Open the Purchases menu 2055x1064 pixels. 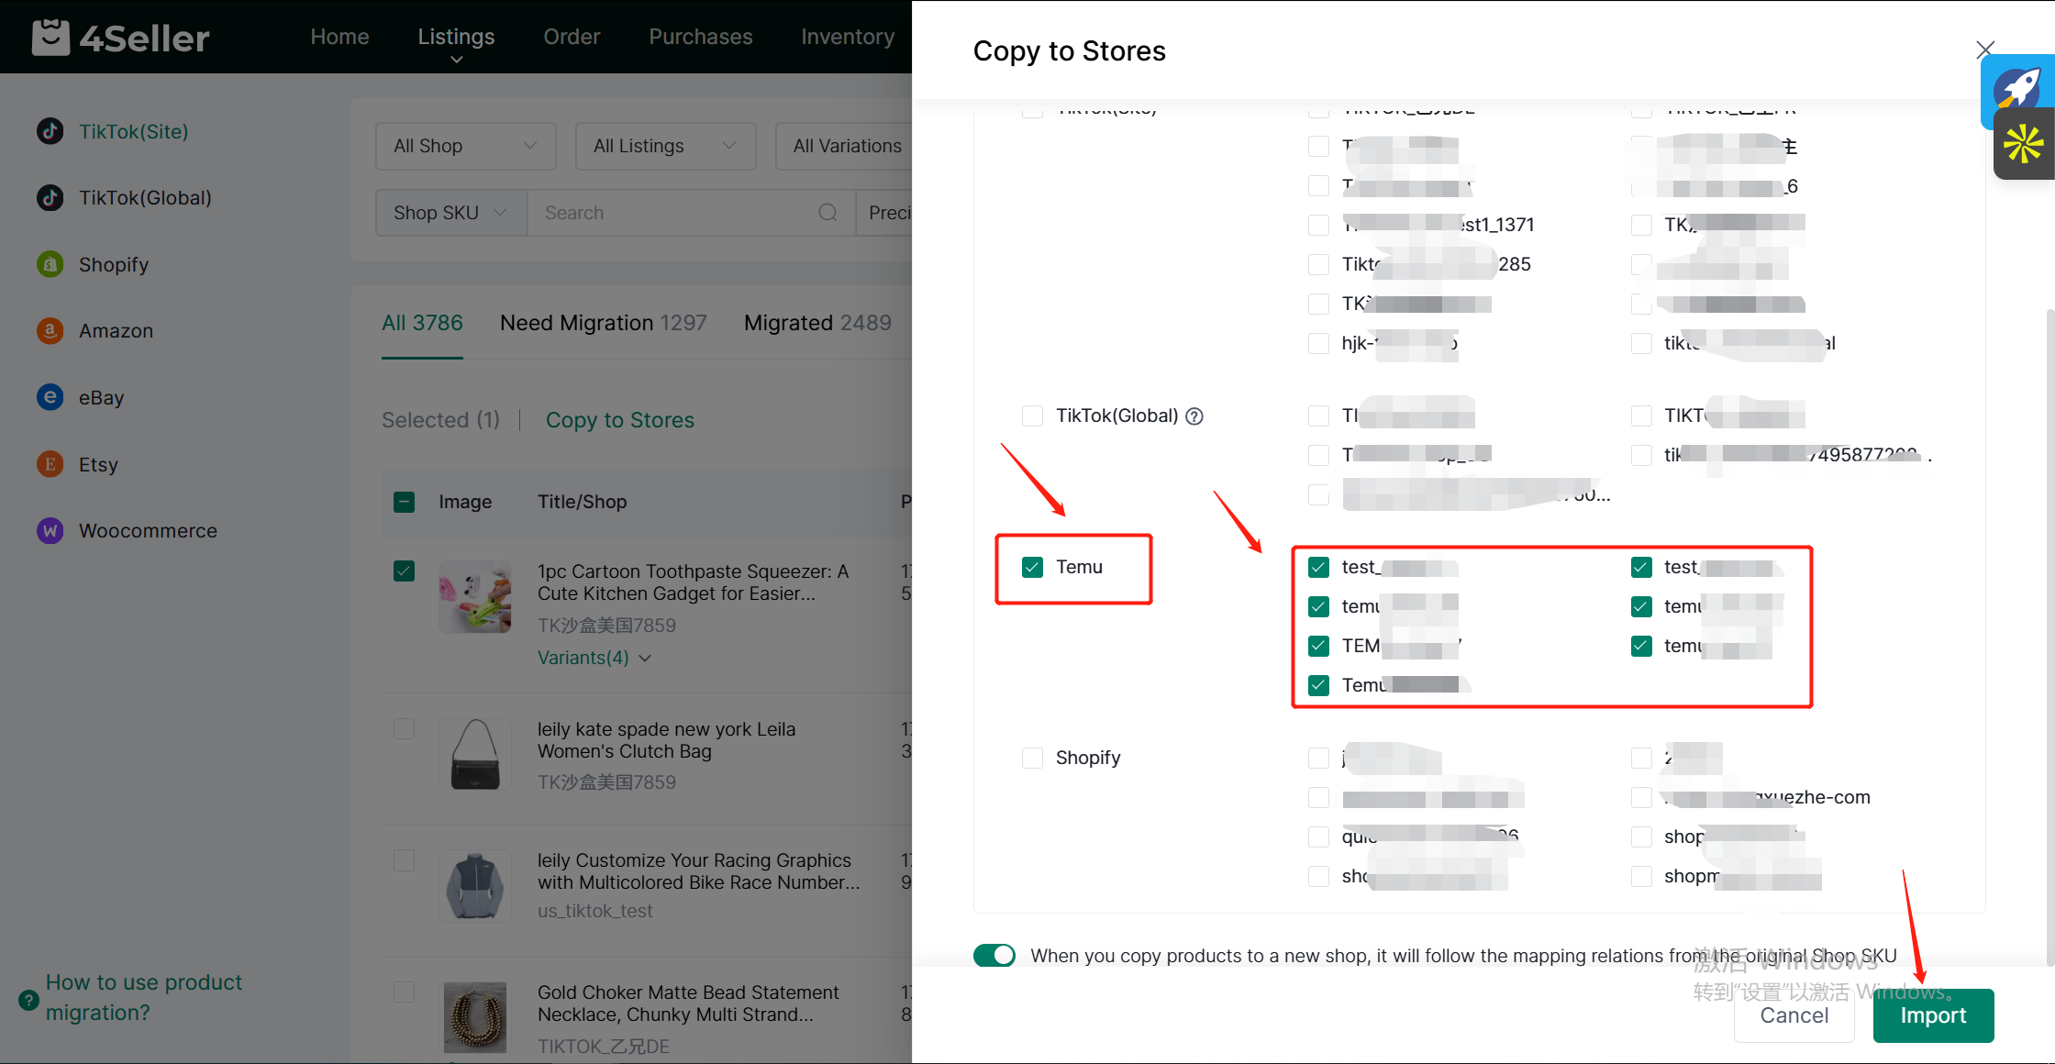(700, 37)
